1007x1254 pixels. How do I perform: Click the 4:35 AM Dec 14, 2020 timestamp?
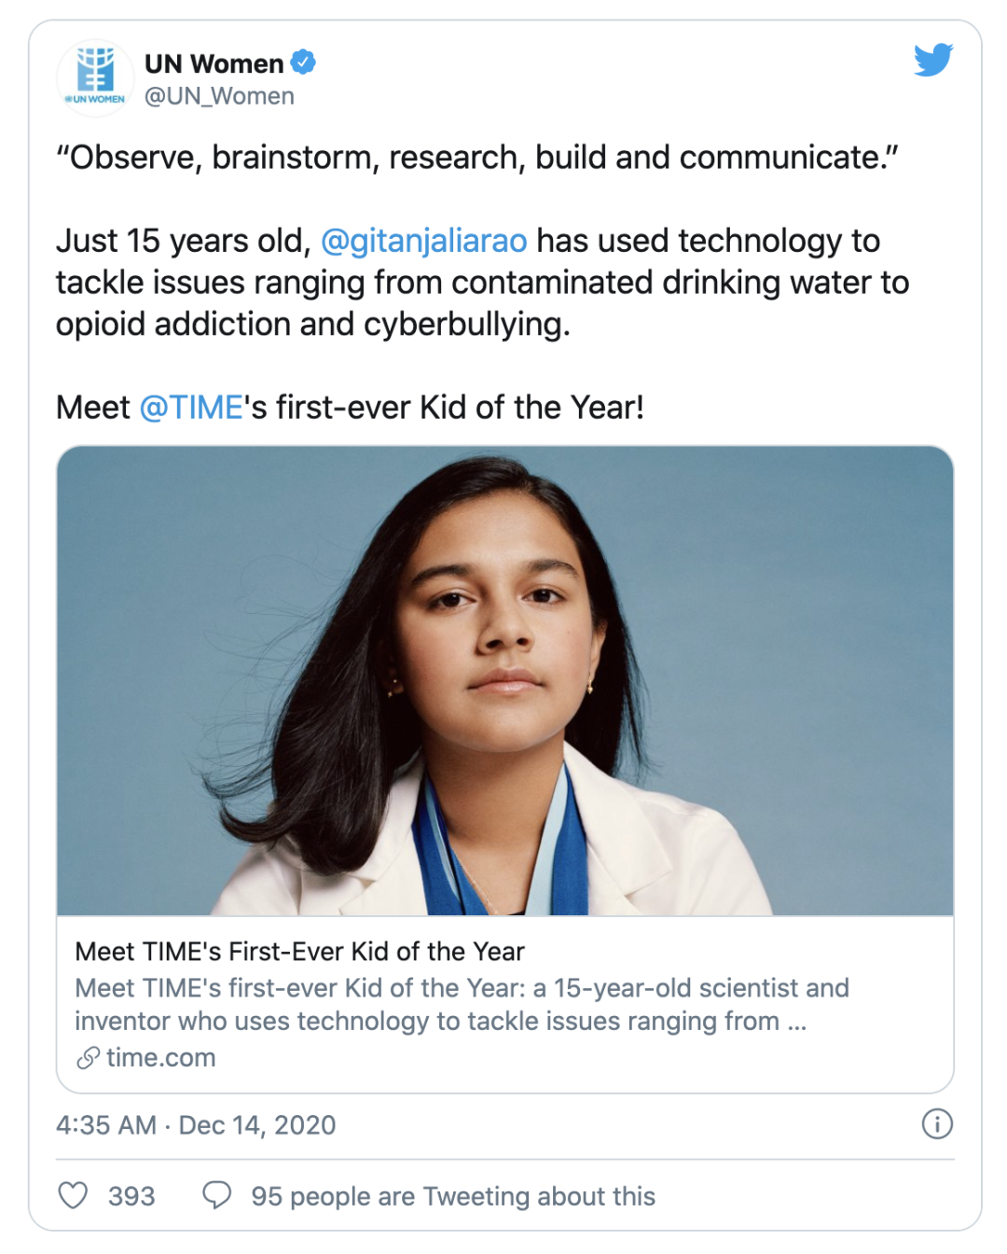[196, 1125]
